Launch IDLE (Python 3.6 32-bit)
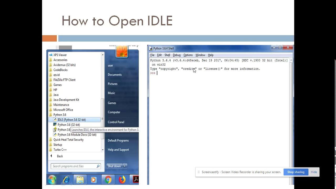336x189 pixels. pos(74,120)
